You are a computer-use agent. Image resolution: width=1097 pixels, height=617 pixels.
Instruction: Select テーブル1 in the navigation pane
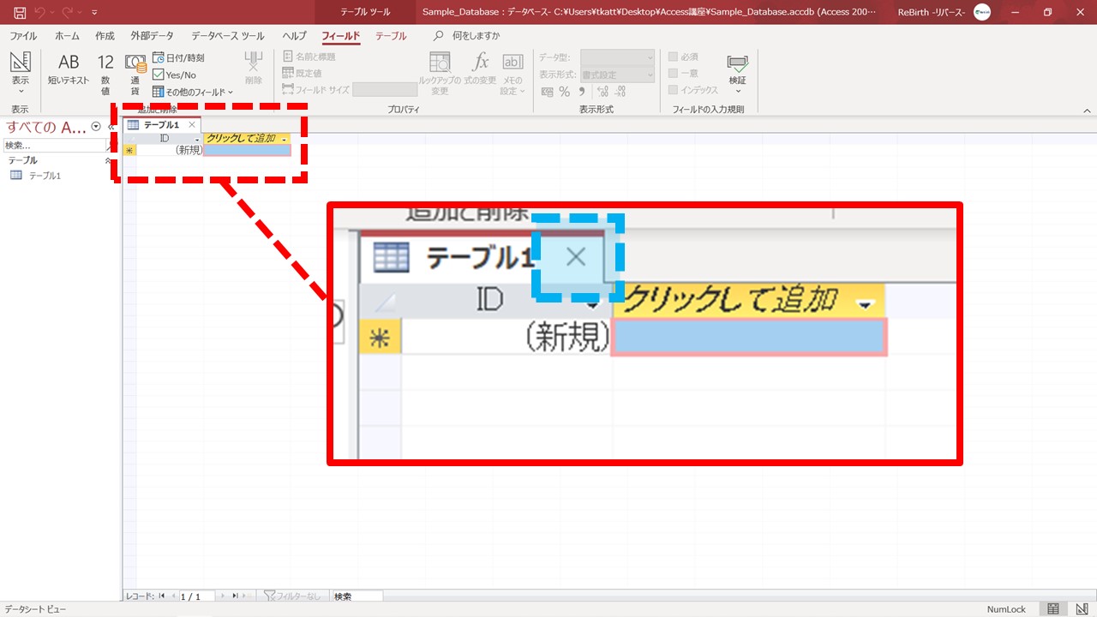coord(45,176)
